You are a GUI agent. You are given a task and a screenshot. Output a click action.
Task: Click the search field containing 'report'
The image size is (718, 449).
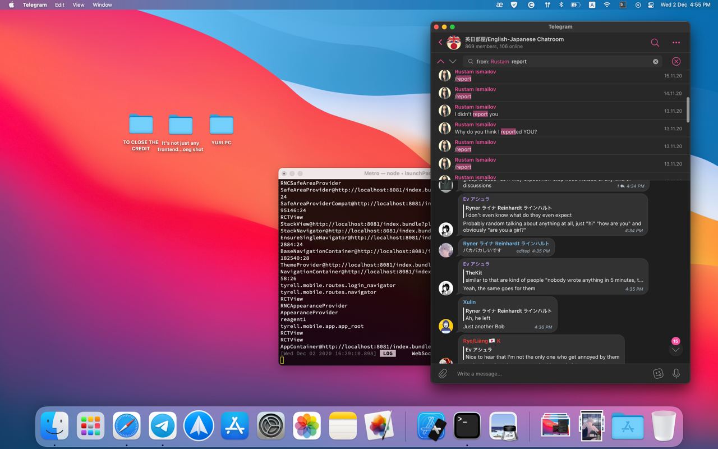coord(563,62)
